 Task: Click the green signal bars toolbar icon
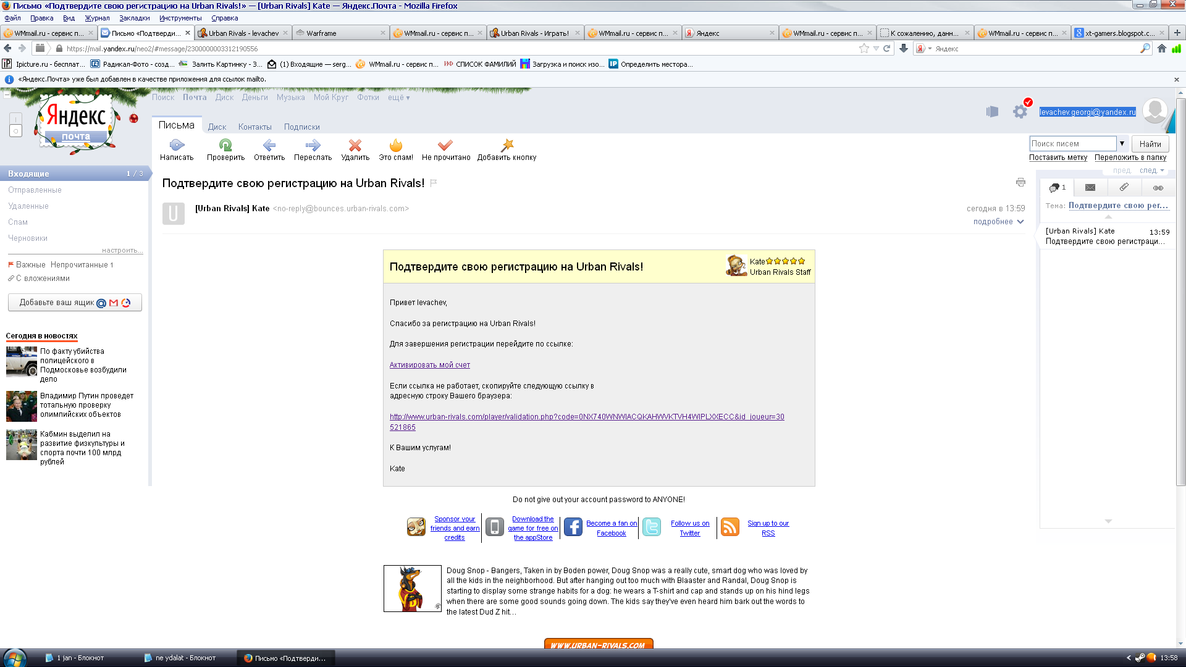tap(1176, 49)
